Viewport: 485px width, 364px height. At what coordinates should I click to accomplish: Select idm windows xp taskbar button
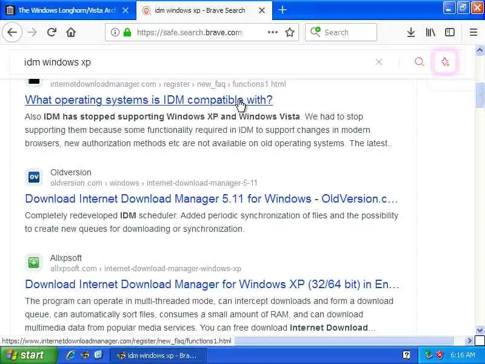coord(158,356)
